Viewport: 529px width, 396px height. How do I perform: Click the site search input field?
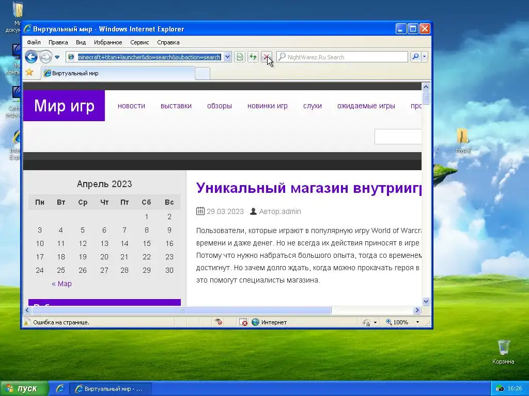tap(398, 136)
